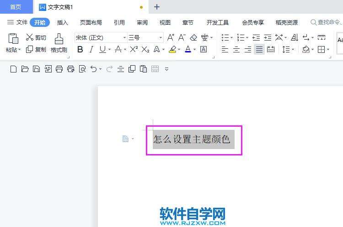The width and height of the screenshot is (343, 227).
Task: Switch to the 引用 (References) tab
Action: (x=119, y=22)
